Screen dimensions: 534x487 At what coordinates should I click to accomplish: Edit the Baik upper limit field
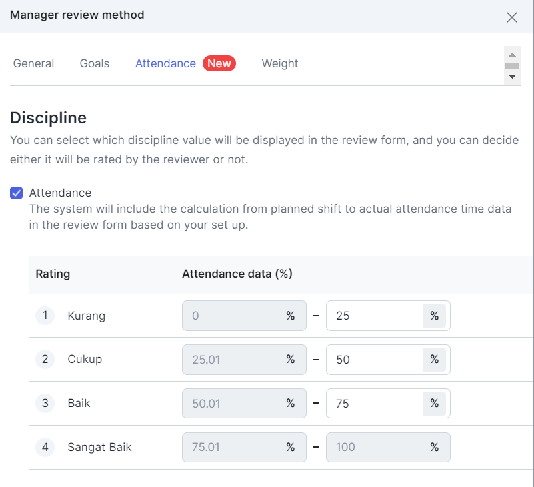373,404
